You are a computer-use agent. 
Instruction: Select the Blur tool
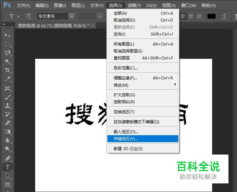pyautogui.click(x=8, y=140)
